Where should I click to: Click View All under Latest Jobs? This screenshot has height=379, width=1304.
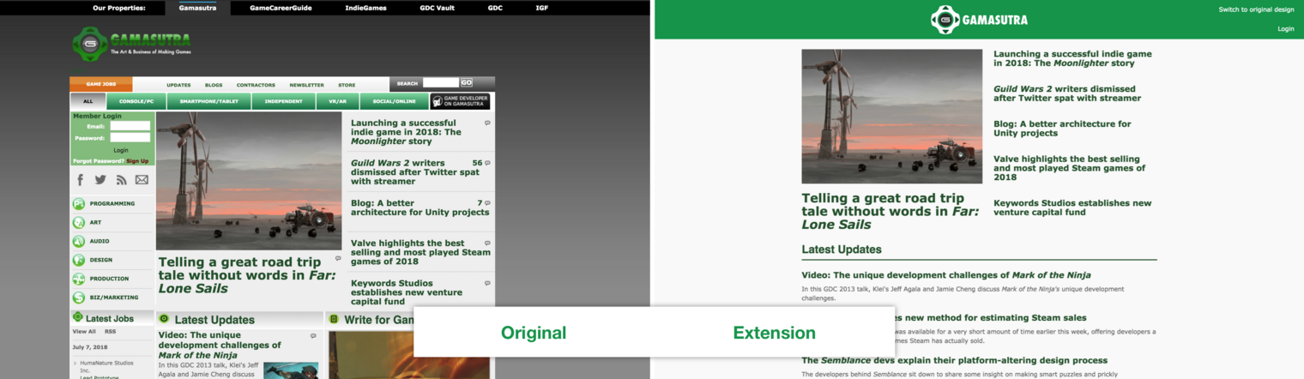[84, 331]
